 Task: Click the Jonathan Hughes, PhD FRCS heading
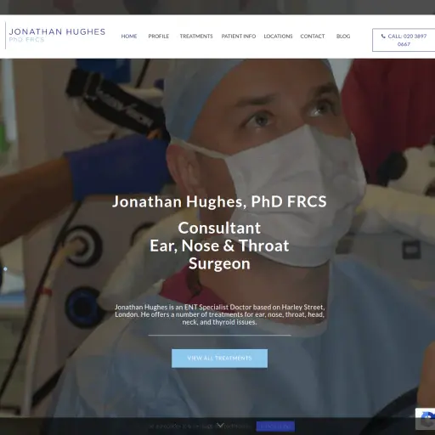coord(219,201)
